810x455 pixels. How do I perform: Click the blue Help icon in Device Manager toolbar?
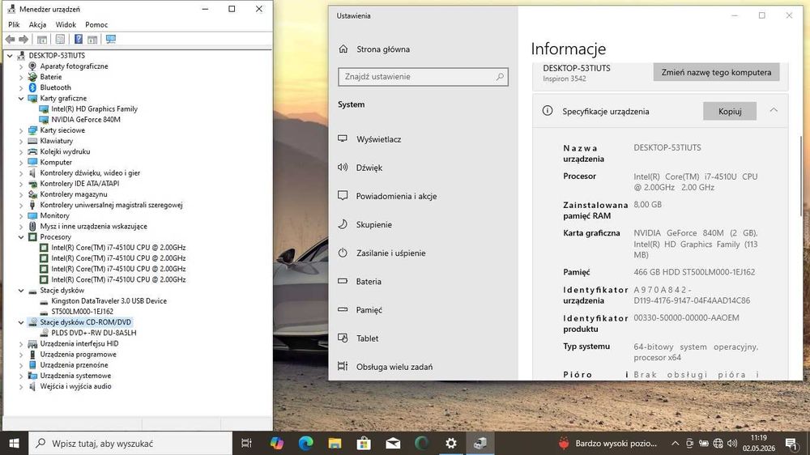click(78, 39)
